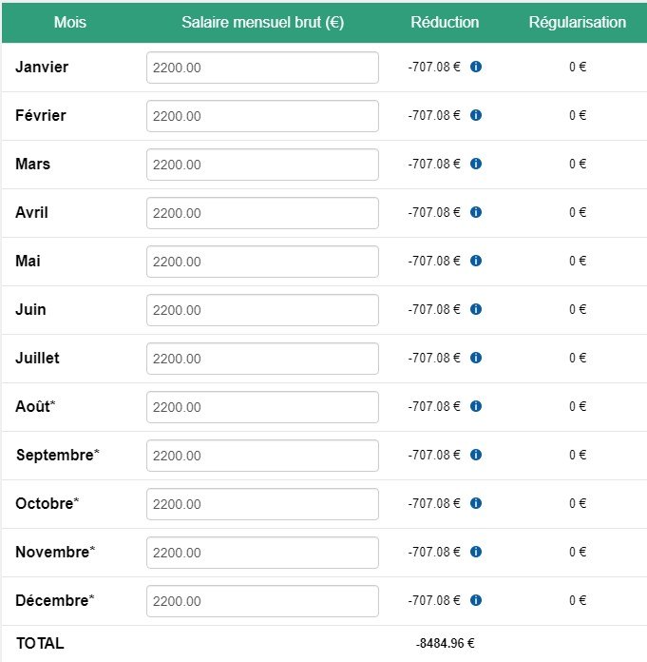The height and width of the screenshot is (662, 647).
Task: Click the Salaire mensuel brut column header
Action: (263, 23)
